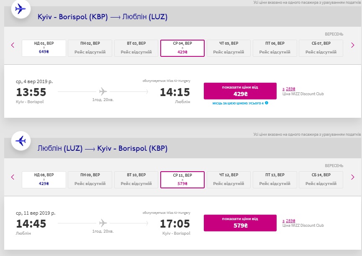362x256 pixels.
Task: Show previous dates for Kyiv–Lublin flight
Action: [x=13, y=45]
